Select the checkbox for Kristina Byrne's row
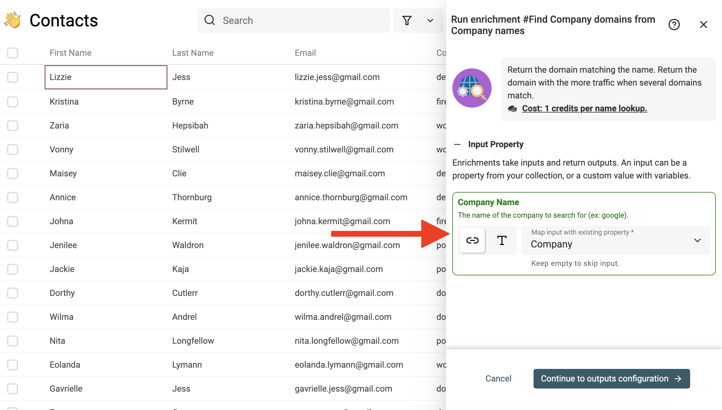Viewport: 722px width, 410px height. (x=12, y=102)
